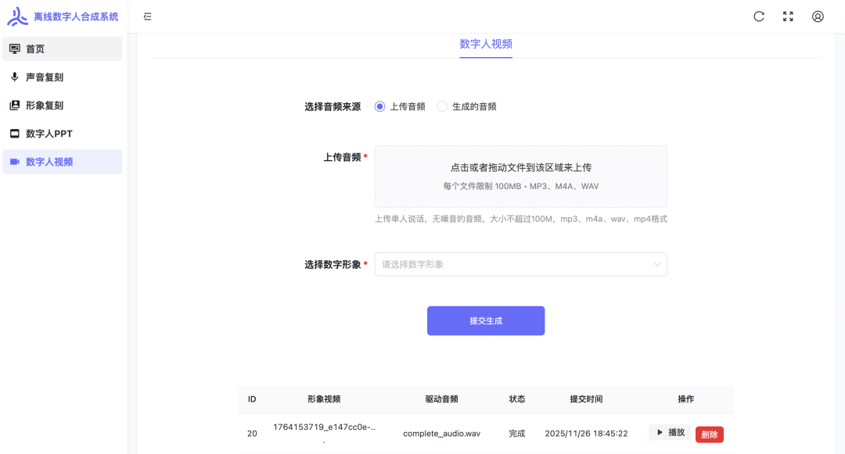Select the 上传音频 radio button
845x454 pixels.
(378, 106)
